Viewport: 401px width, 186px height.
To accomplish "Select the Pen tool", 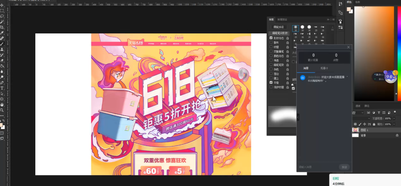I will point(2,83).
